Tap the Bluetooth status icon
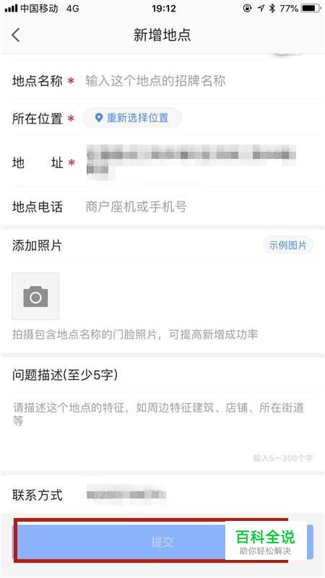325x578 pixels. [x=272, y=8]
